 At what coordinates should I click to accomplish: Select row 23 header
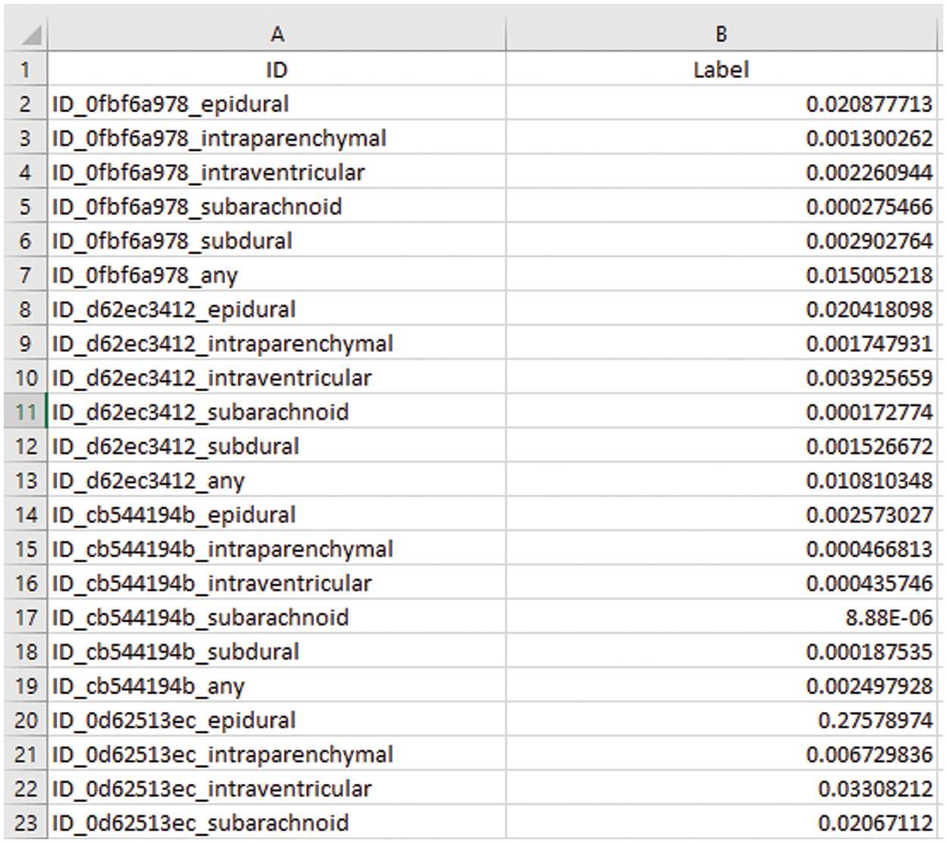[x=25, y=823]
